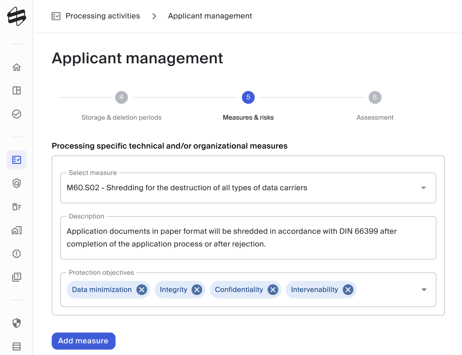Open the half-filled shield sidebar icon
The height and width of the screenshot is (355, 462).
click(16, 323)
